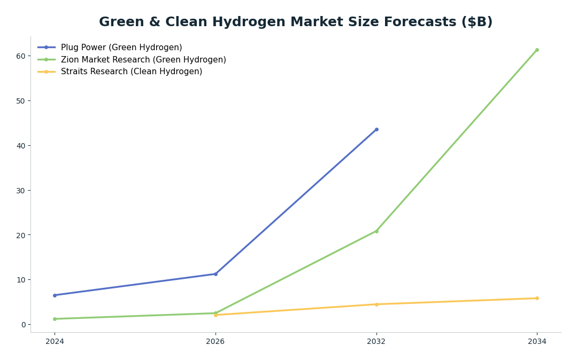Click the y-axis label 0
This screenshot has width=577, height=361.
[x=24, y=325]
